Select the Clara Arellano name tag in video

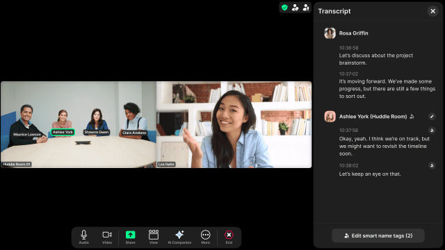click(134, 133)
